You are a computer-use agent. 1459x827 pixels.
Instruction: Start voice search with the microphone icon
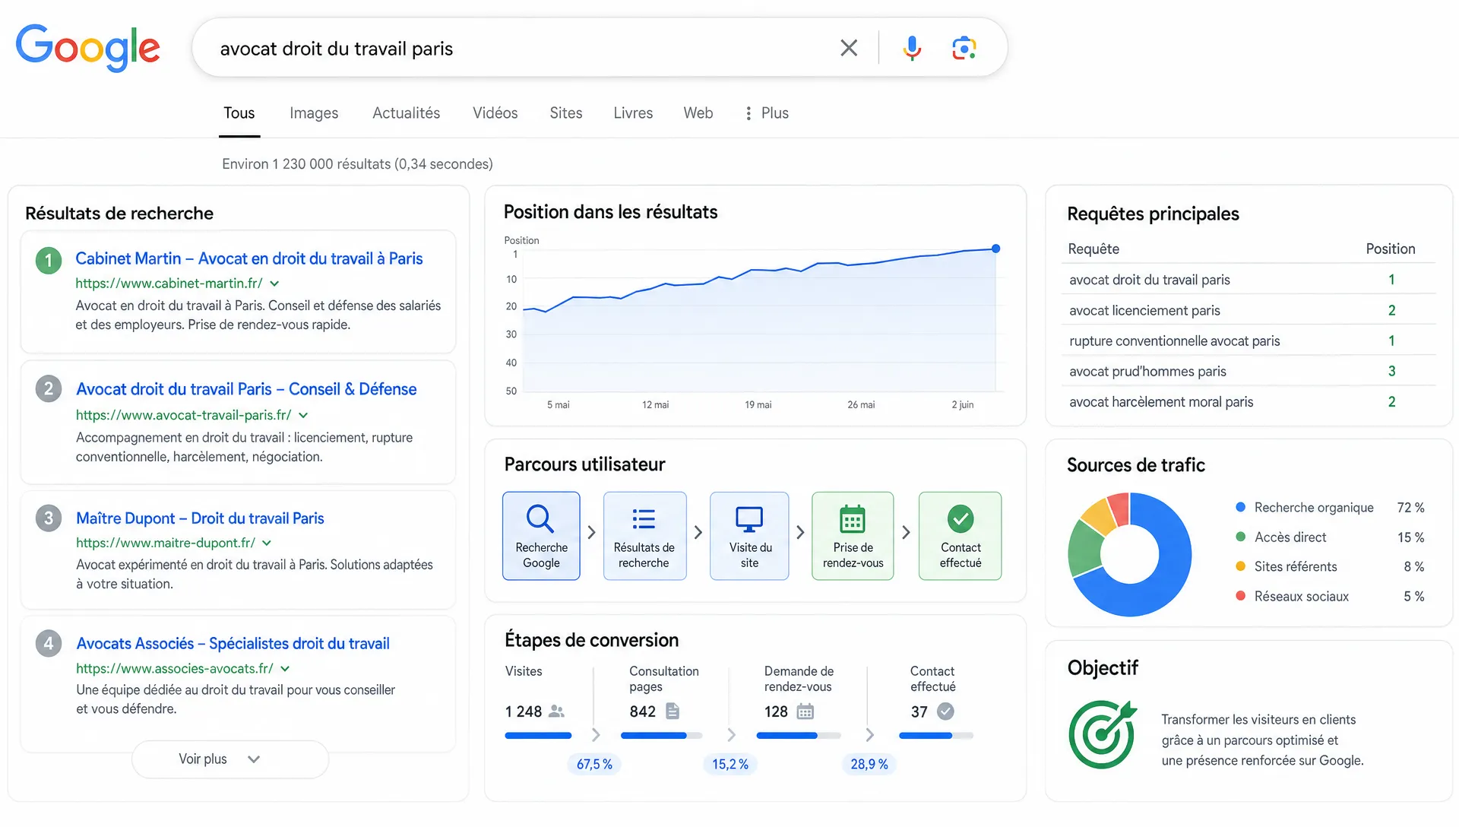point(912,48)
